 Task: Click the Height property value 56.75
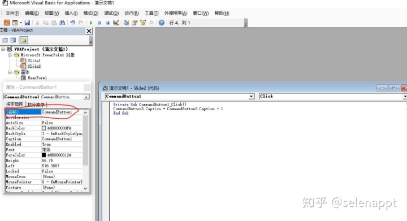pyautogui.click(x=62, y=161)
